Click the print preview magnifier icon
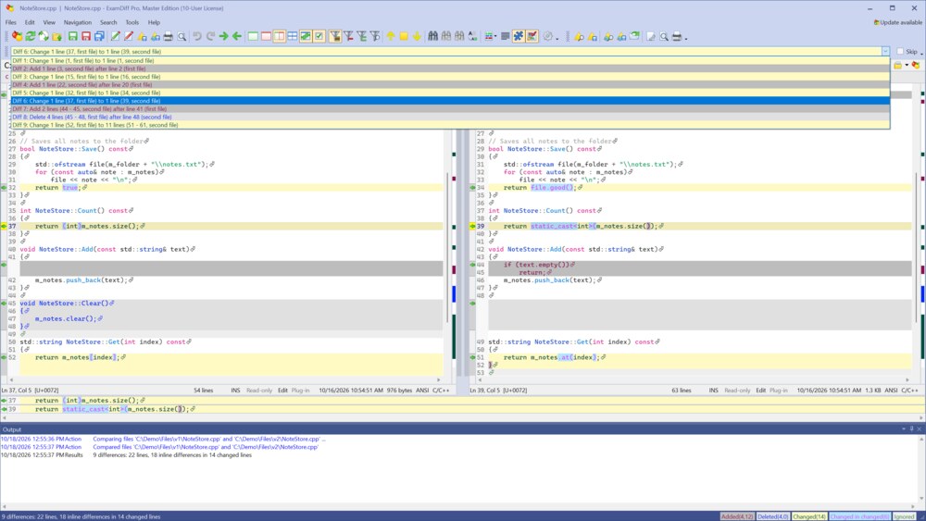 point(181,37)
